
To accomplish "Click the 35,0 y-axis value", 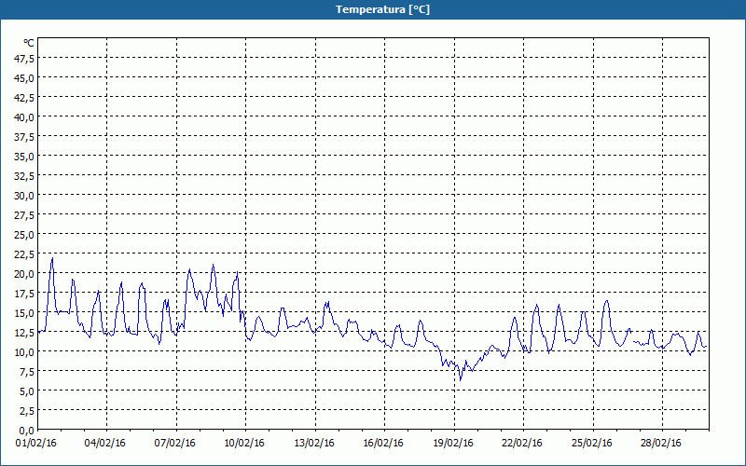I will [24, 156].
